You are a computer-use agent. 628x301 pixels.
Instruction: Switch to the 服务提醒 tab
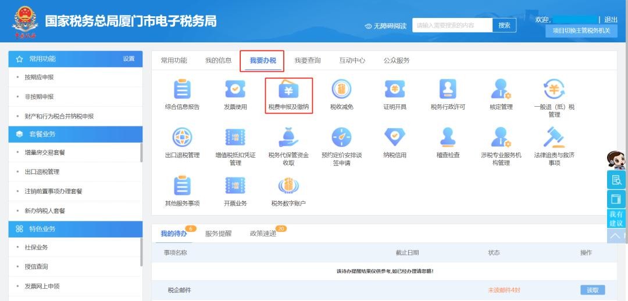point(218,233)
